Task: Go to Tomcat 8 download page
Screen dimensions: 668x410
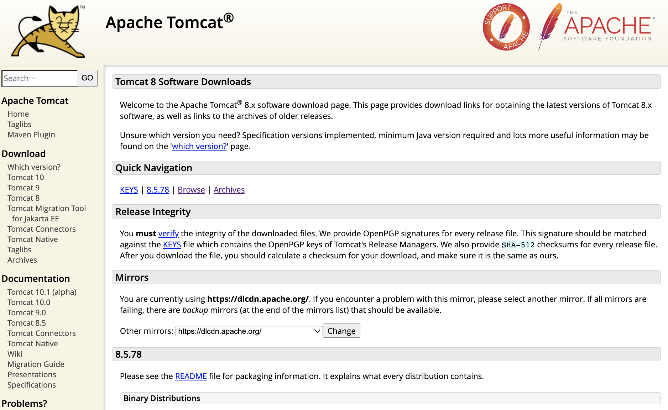Action: pos(24,198)
